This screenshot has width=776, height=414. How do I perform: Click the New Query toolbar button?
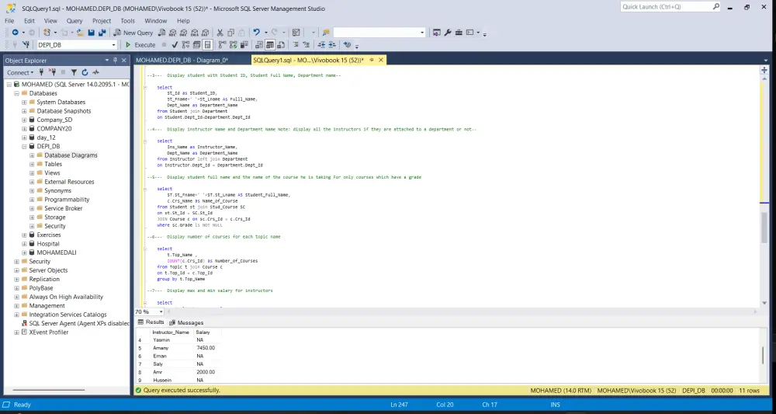(133, 33)
